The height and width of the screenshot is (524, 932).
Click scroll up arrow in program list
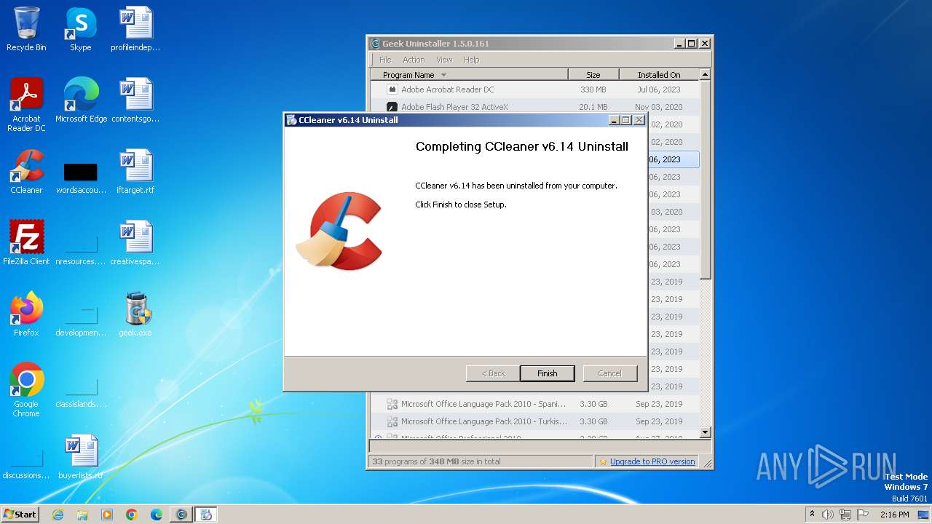point(705,75)
